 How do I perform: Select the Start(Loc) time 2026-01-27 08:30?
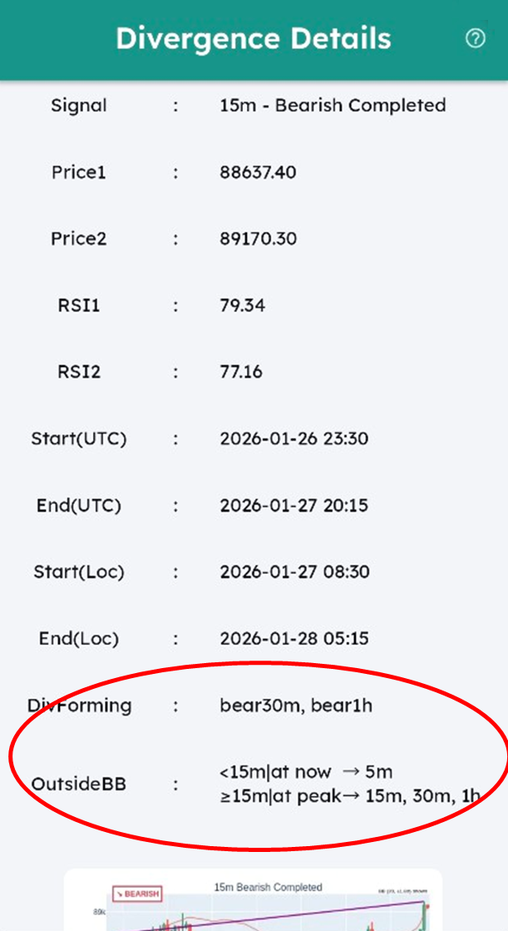[x=294, y=572]
